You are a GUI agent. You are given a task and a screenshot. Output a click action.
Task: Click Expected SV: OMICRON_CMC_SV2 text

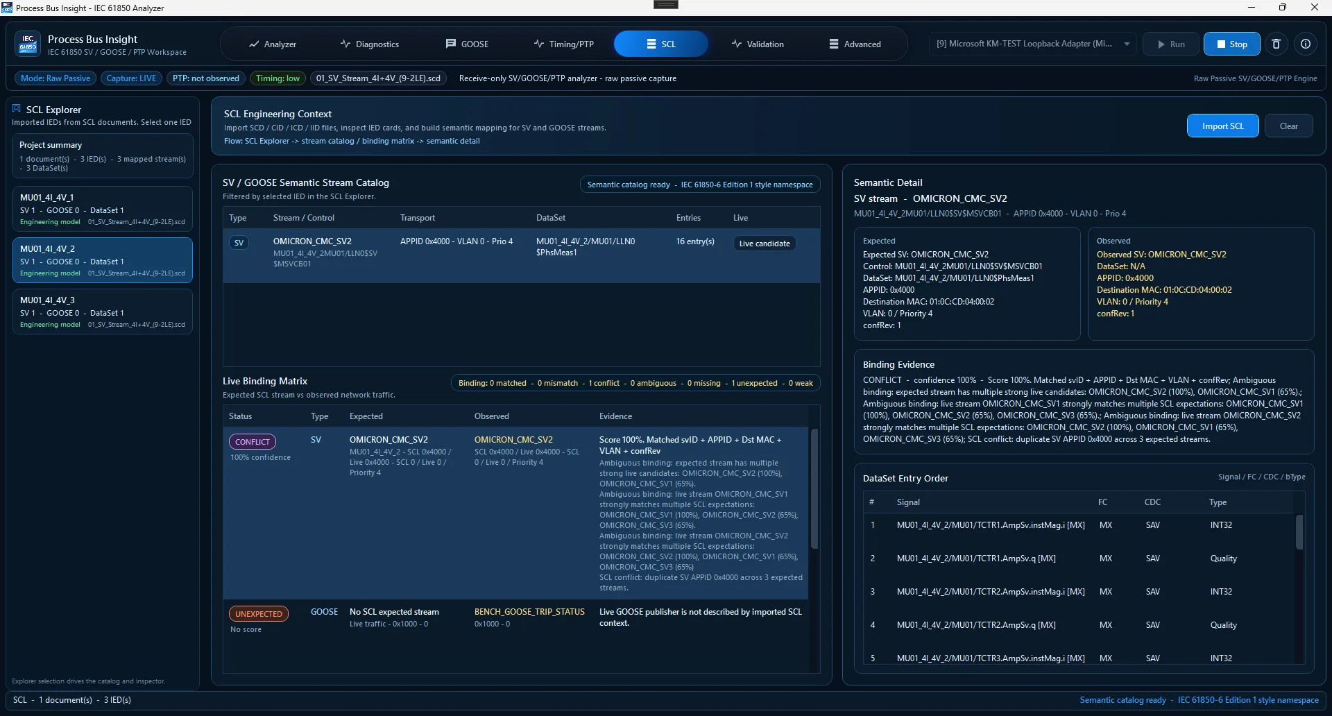925,255
